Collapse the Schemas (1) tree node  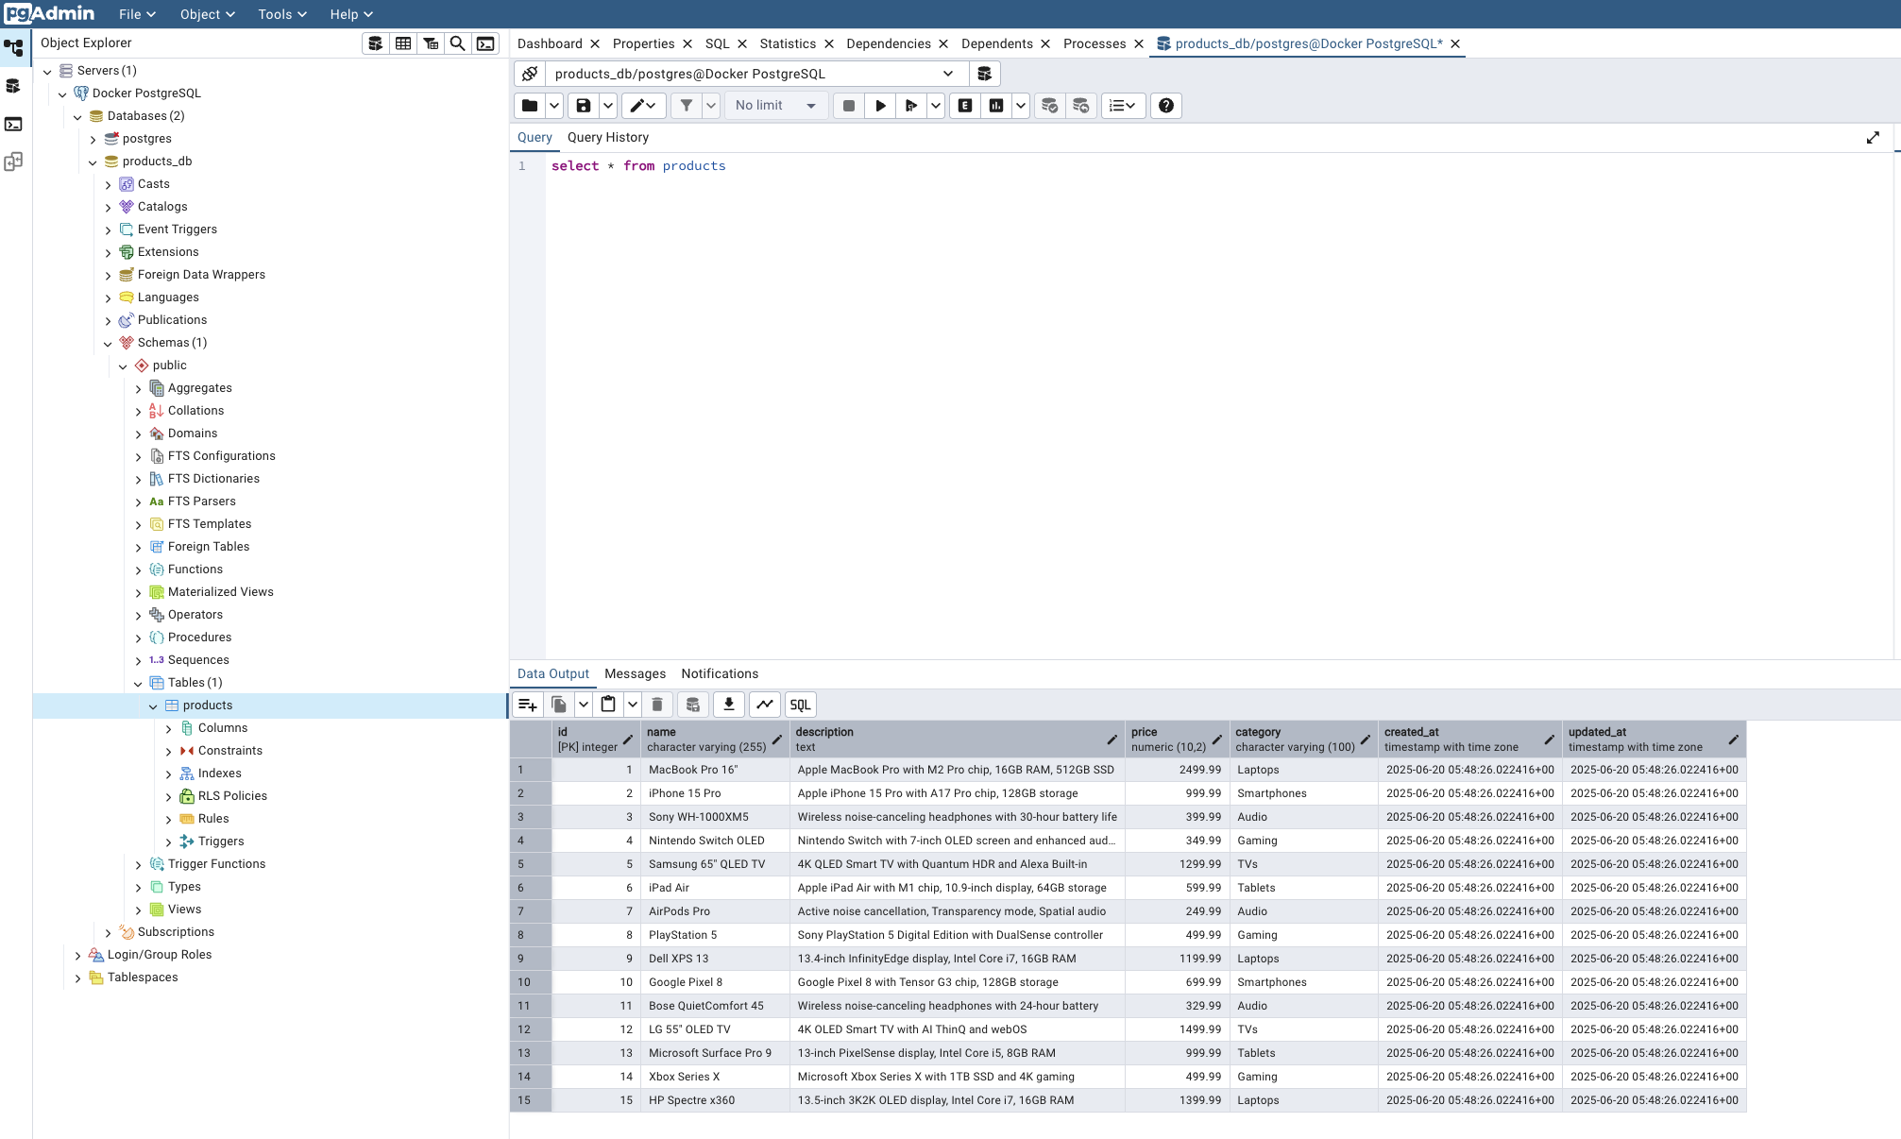tap(108, 343)
